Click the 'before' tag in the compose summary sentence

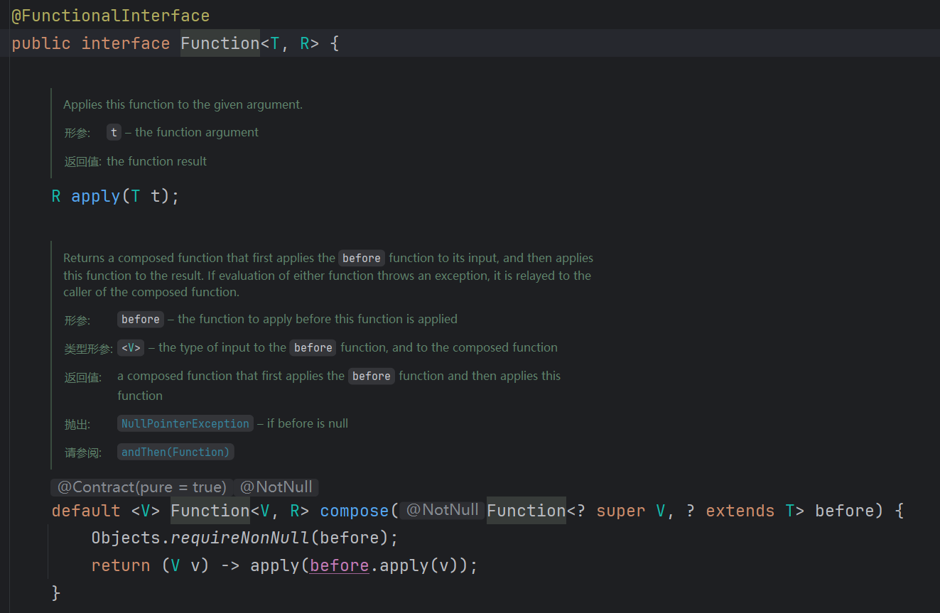click(362, 258)
